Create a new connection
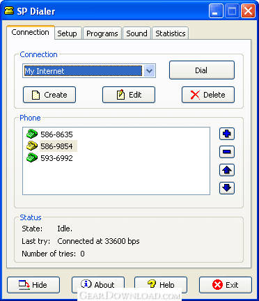Screen dimensions: 259x301 [x=49, y=95]
